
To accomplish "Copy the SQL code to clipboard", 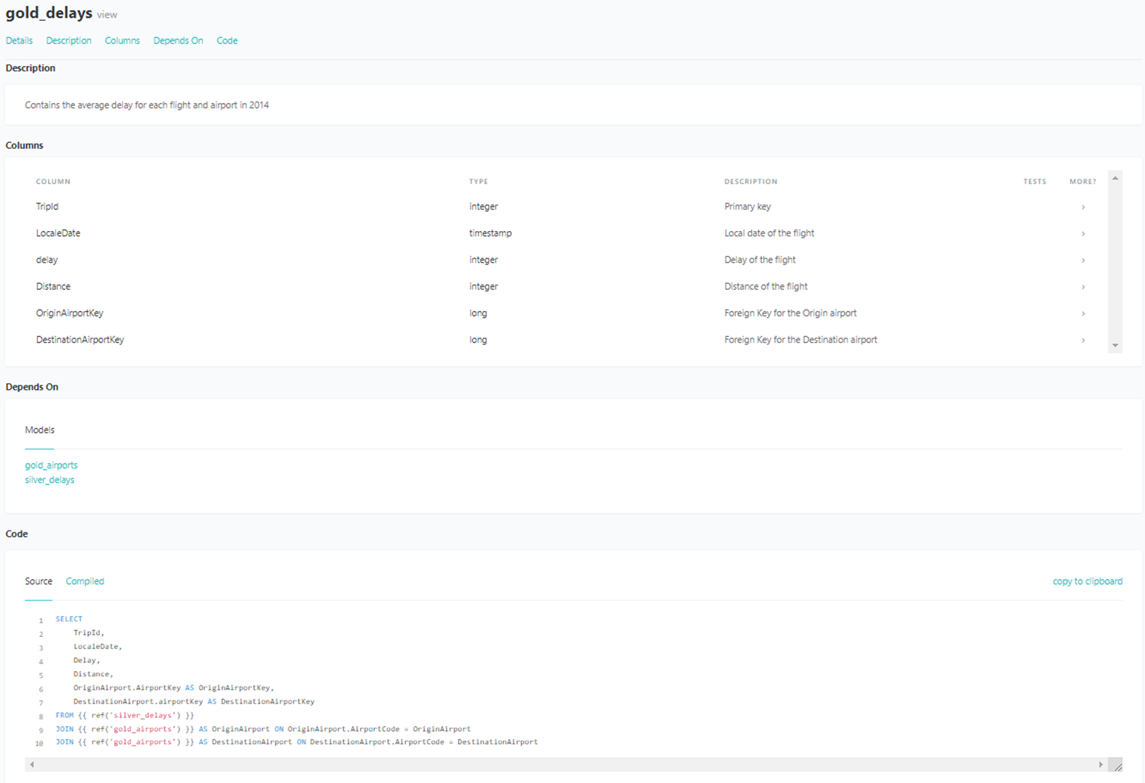I will pos(1087,582).
